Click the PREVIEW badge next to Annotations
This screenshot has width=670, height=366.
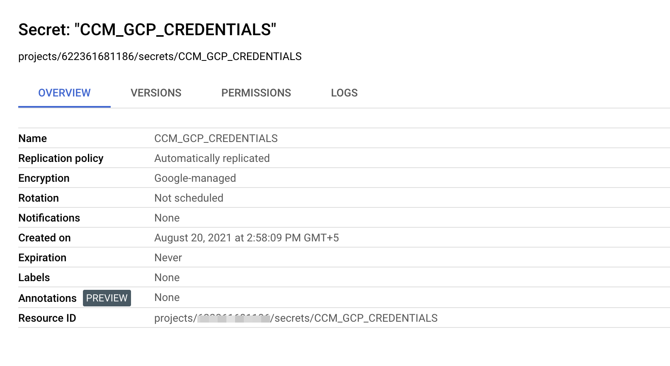[x=107, y=298]
